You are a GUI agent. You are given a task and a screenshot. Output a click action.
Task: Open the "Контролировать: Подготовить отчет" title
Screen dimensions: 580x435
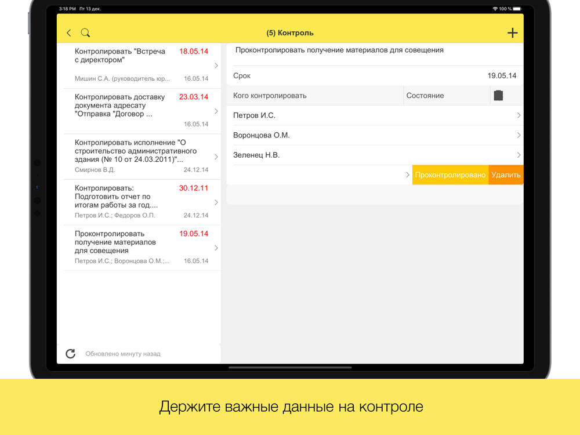116,197
